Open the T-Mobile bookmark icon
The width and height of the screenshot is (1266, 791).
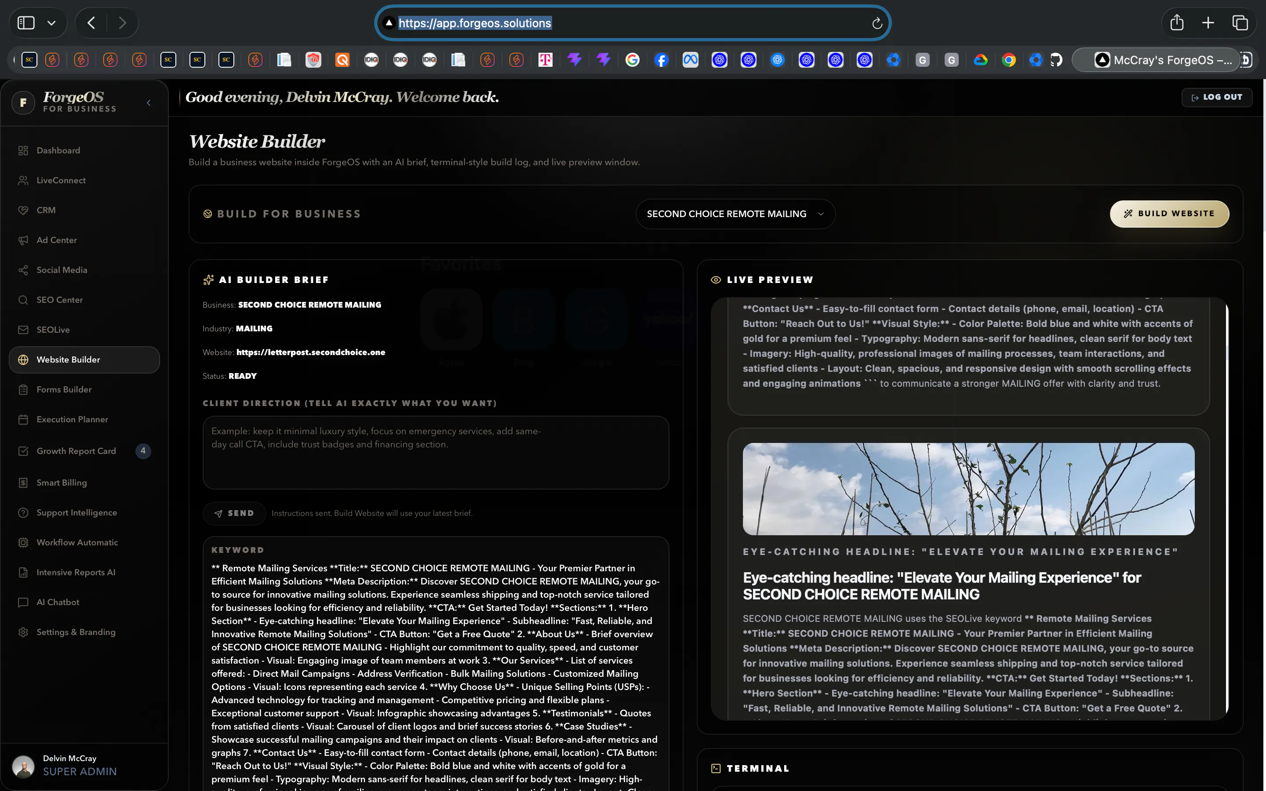(x=545, y=60)
